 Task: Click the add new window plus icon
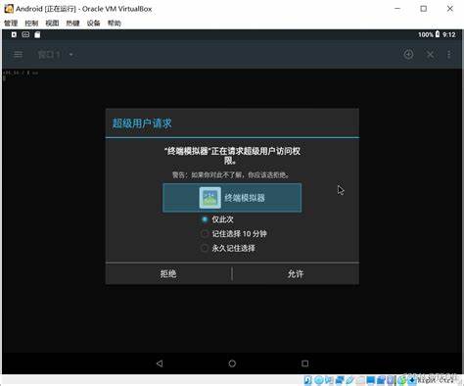[x=408, y=54]
